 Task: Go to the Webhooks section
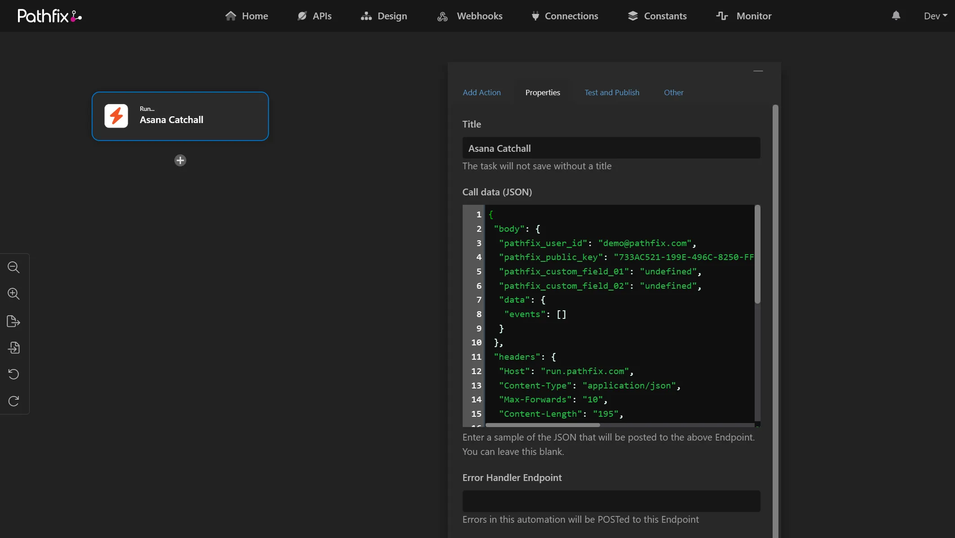[x=470, y=16]
